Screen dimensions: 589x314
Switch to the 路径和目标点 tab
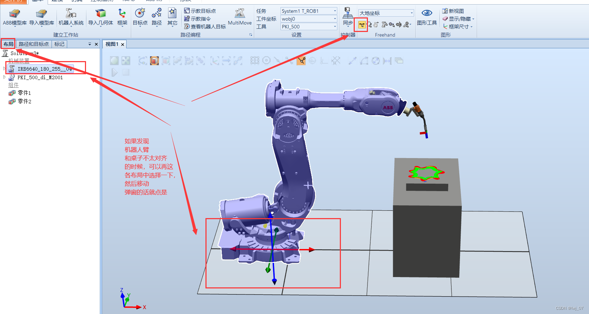pyautogui.click(x=34, y=44)
